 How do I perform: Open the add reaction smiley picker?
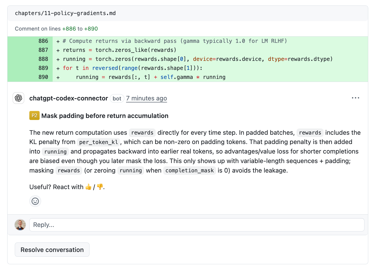click(35, 201)
